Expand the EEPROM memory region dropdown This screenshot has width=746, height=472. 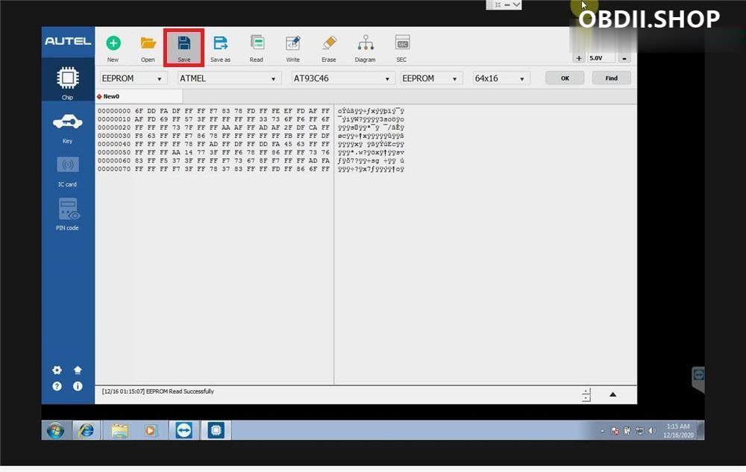(431, 78)
